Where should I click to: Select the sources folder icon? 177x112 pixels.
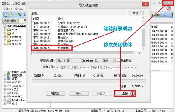[x=9, y=37]
